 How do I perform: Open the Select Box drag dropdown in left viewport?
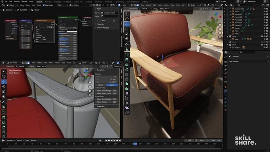tap(41, 66)
